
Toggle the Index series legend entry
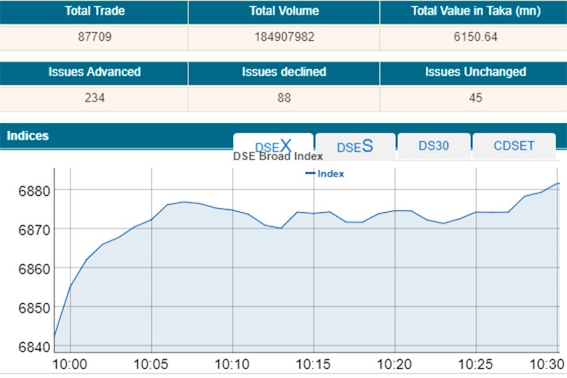point(325,174)
